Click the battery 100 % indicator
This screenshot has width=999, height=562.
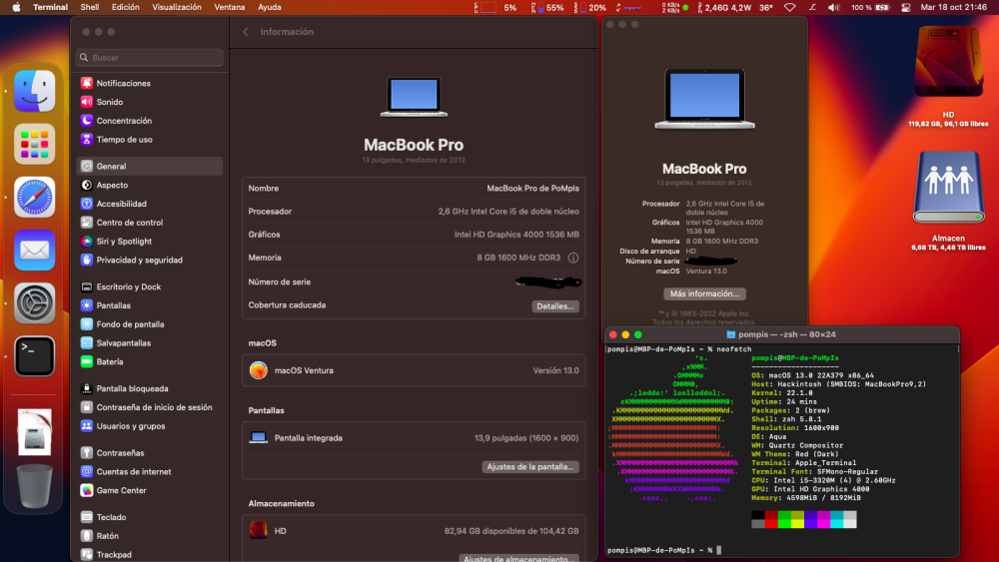point(870,8)
